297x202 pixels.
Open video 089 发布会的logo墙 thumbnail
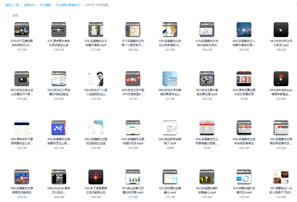(x=281, y=79)
